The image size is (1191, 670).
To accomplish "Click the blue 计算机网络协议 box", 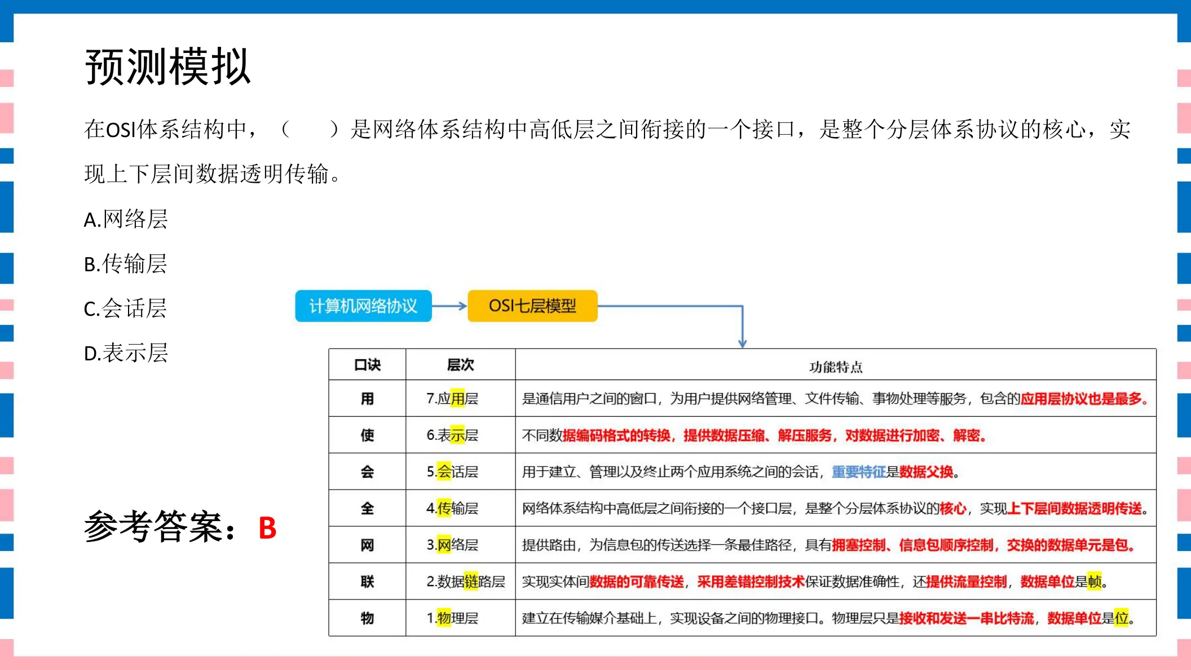I will coord(363,306).
